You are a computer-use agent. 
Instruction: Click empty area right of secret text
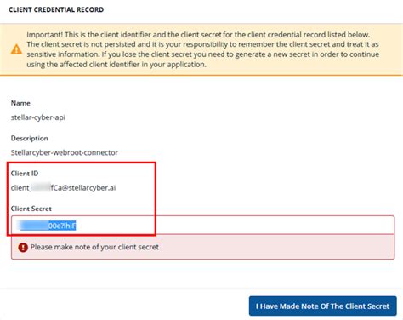pyautogui.click(x=236, y=226)
